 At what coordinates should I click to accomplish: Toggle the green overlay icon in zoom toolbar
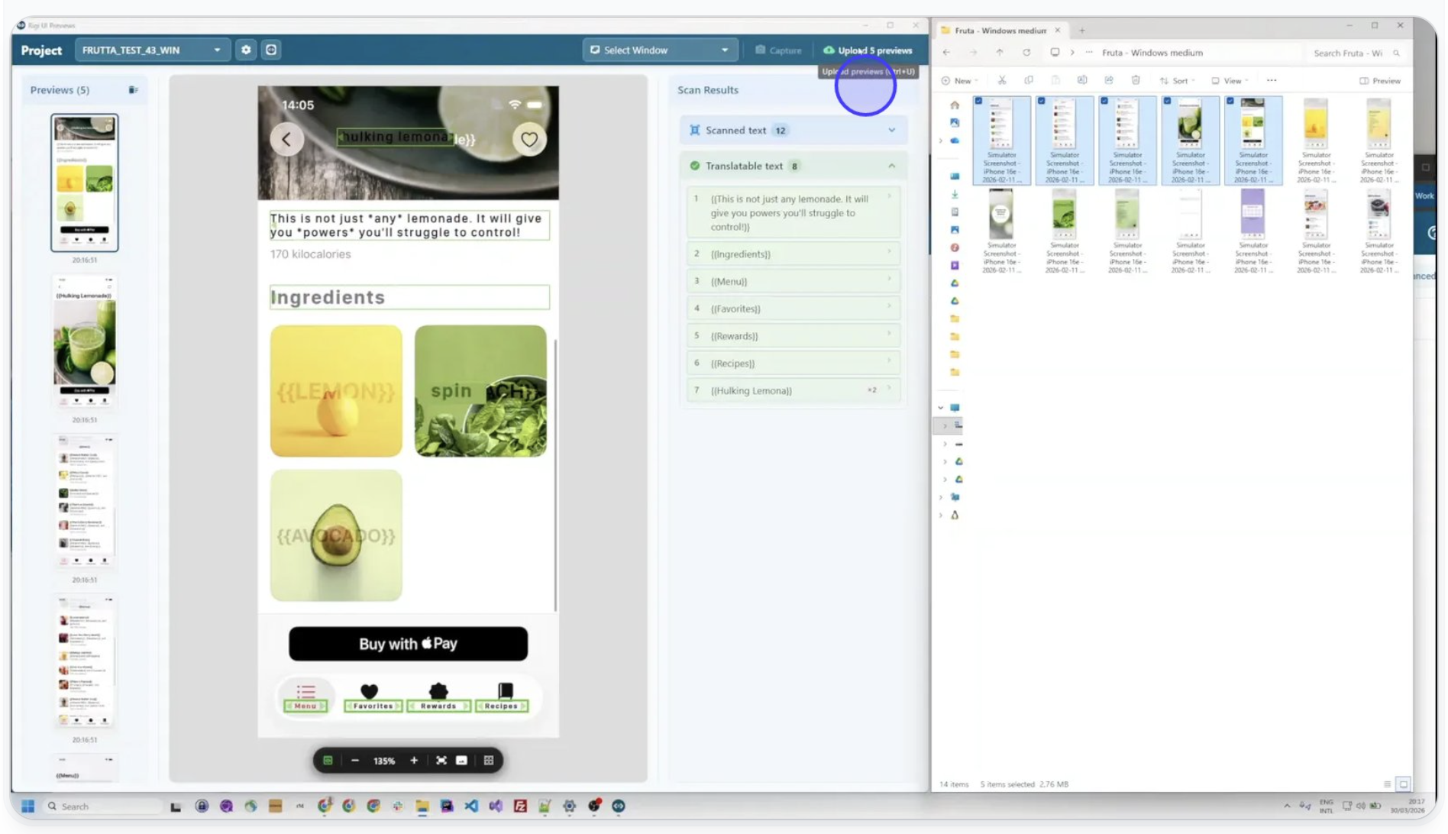[328, 761]
